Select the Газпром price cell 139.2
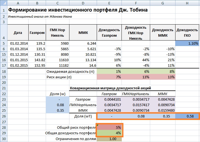The image size is (200, 142). 37,44
